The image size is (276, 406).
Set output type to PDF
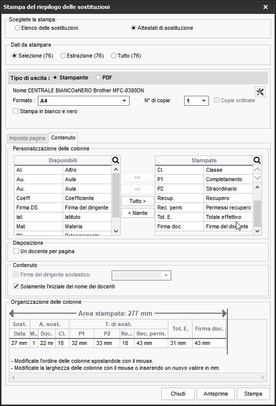coord(104,77)
